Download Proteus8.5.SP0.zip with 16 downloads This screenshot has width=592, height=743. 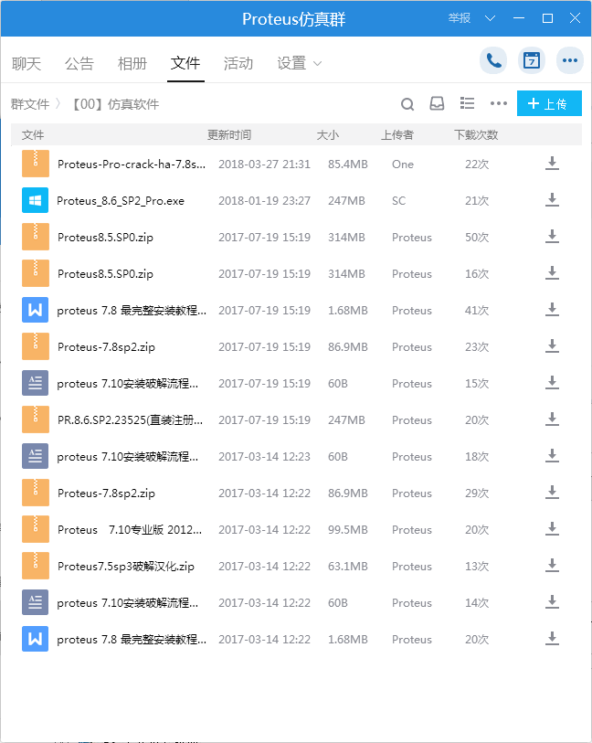tap(552, 273)
